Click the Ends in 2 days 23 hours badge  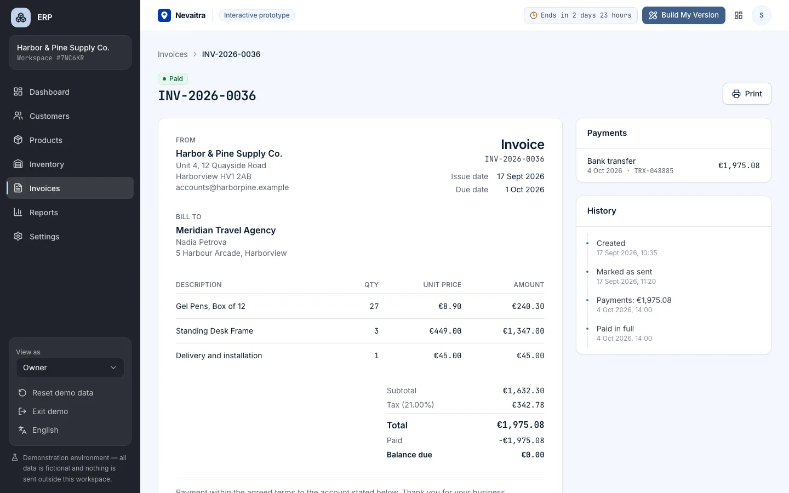(x=581, y=15)
